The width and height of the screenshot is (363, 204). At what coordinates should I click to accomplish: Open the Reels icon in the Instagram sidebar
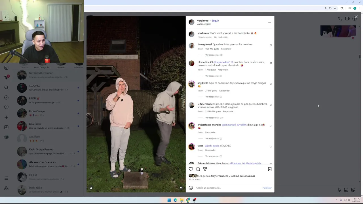tap(6, 68)
